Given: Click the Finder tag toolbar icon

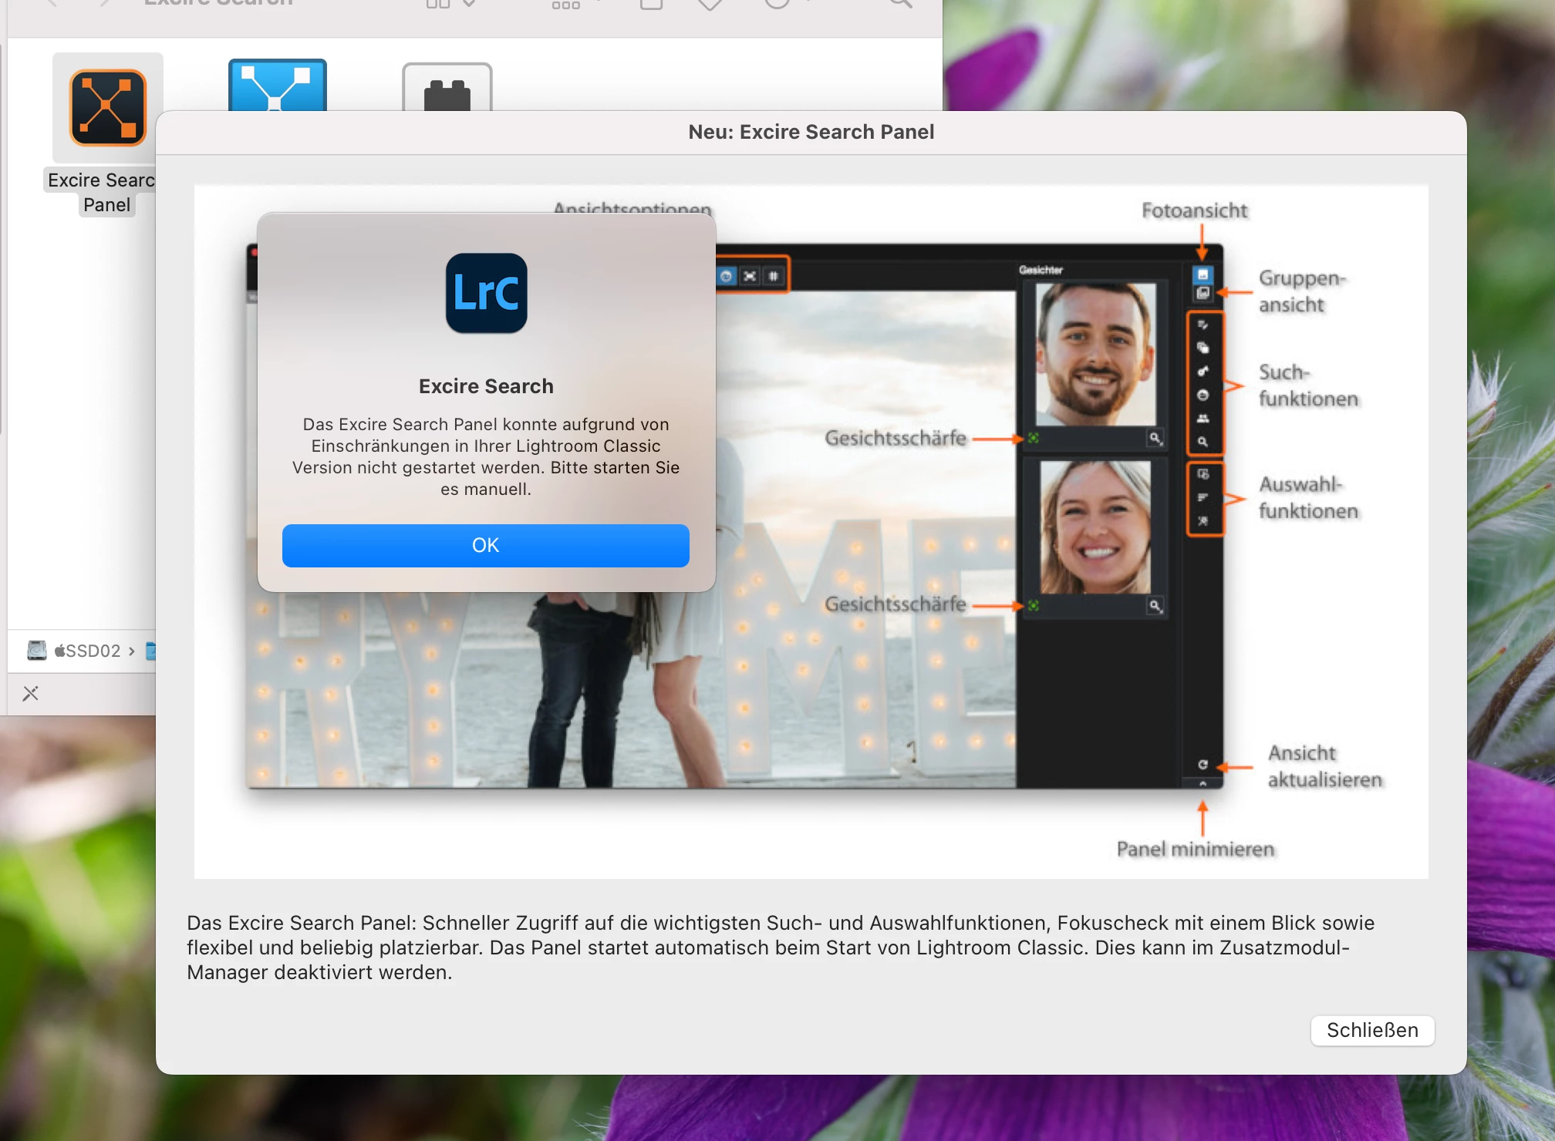Looking at the screenshot, I should (709, 4).
